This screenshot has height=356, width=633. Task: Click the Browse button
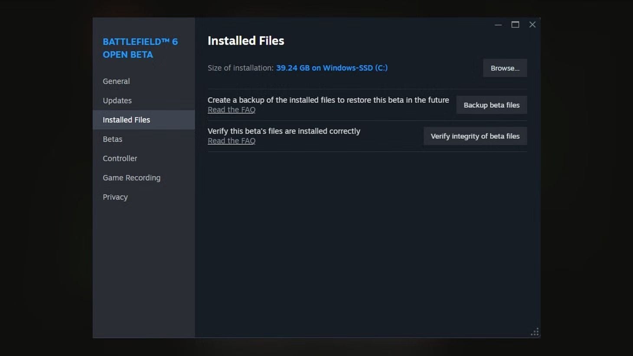(x=505, y=68)
